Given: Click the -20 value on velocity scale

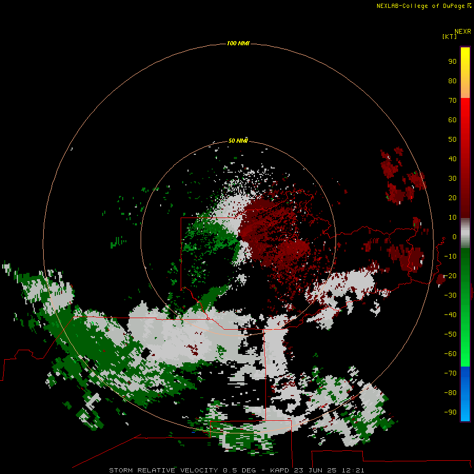Looking at the screenshot, I should [x=450, y=276].
